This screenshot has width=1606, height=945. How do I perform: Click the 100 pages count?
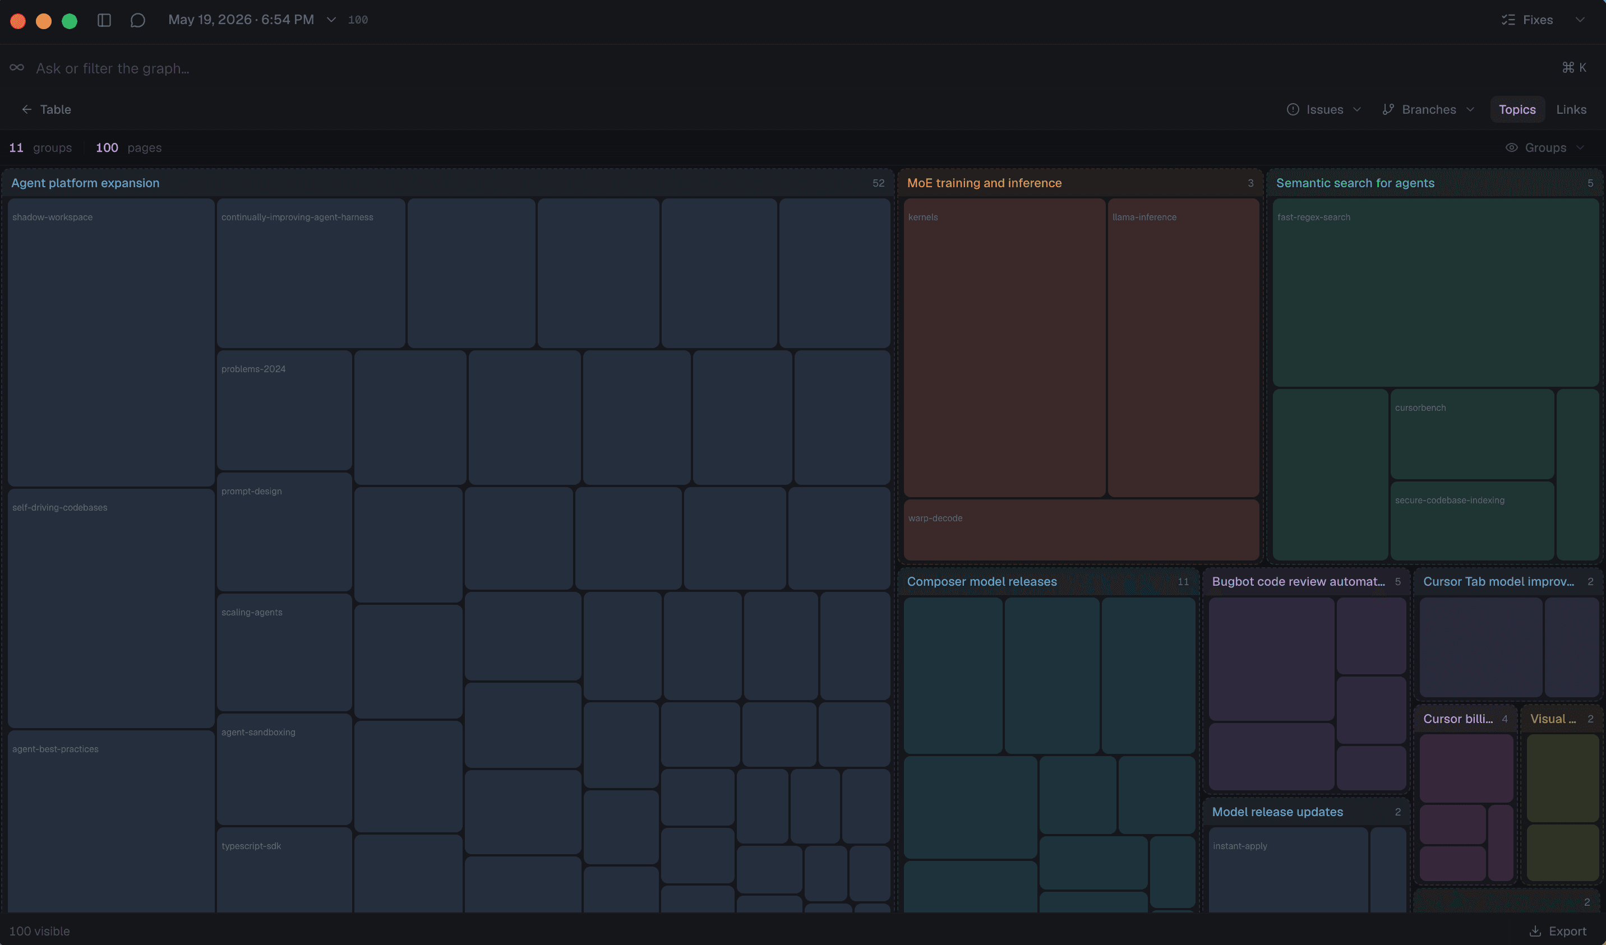pyautogui.click(x=128, y=148)
